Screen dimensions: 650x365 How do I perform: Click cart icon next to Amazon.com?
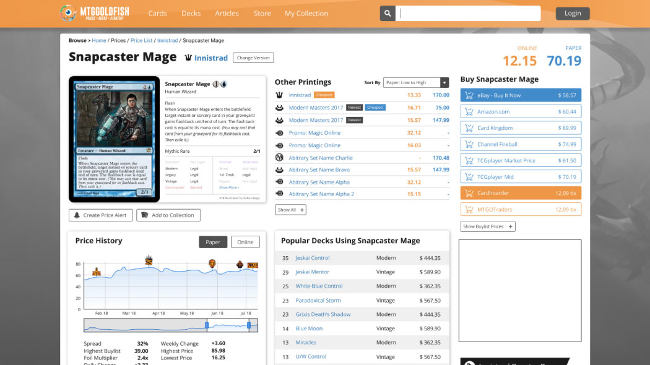(x=469, y=111)
